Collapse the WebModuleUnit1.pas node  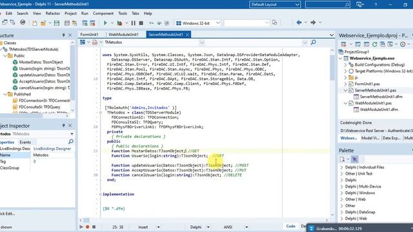[x=346, y=103]
